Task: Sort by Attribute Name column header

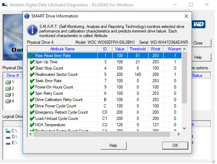Action: click(x=62, y=49)
